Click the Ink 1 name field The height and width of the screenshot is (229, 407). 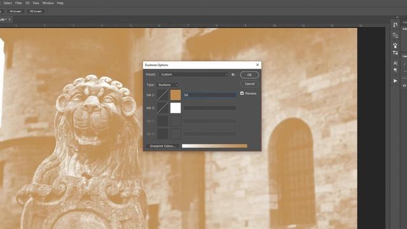coord(210,95)
